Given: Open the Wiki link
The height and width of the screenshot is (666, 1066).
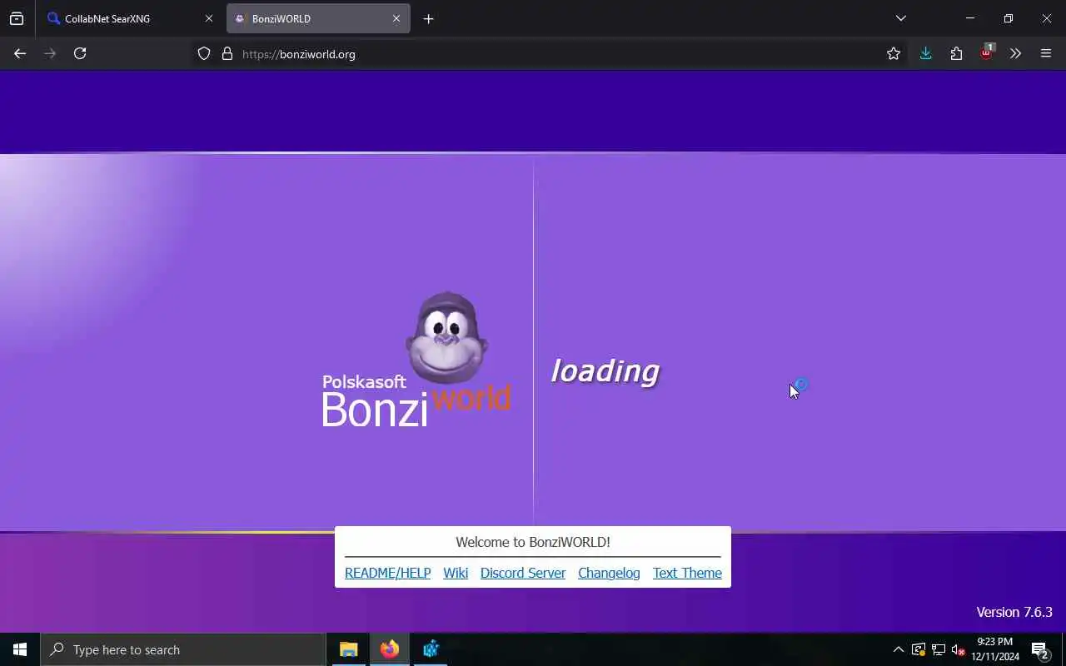Looking at the screenshot, I should coord(456,573).
